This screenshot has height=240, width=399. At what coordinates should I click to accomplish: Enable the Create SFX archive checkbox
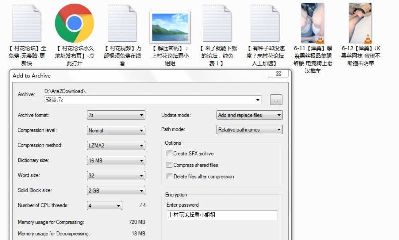click(170, 154)
